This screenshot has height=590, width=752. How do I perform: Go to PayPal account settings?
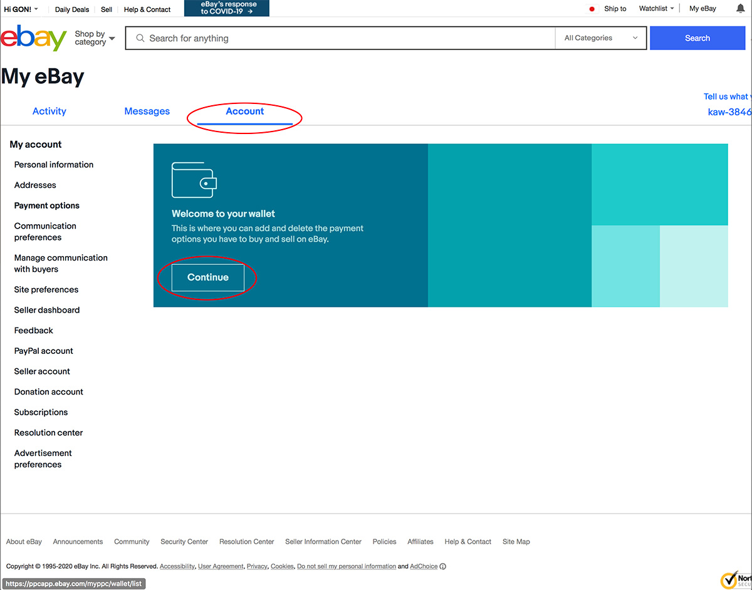point(44,351)
